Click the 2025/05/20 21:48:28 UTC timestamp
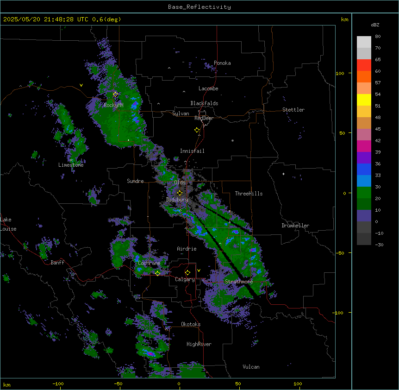The height and width of the screenshot is (390, 399). 45,19
